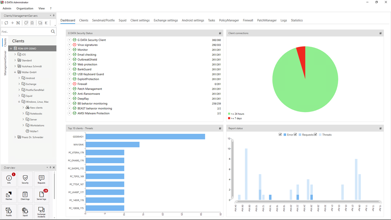Toggle the Requests series checkbox
The height and width of the screenshot is (220, 391).
click(295, 134)
